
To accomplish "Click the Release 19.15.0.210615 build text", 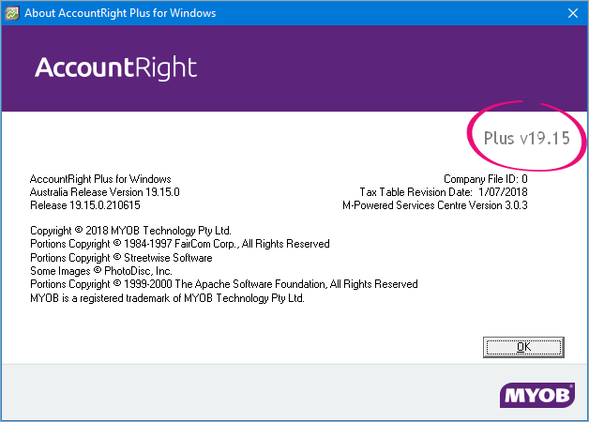I will 84,204.
